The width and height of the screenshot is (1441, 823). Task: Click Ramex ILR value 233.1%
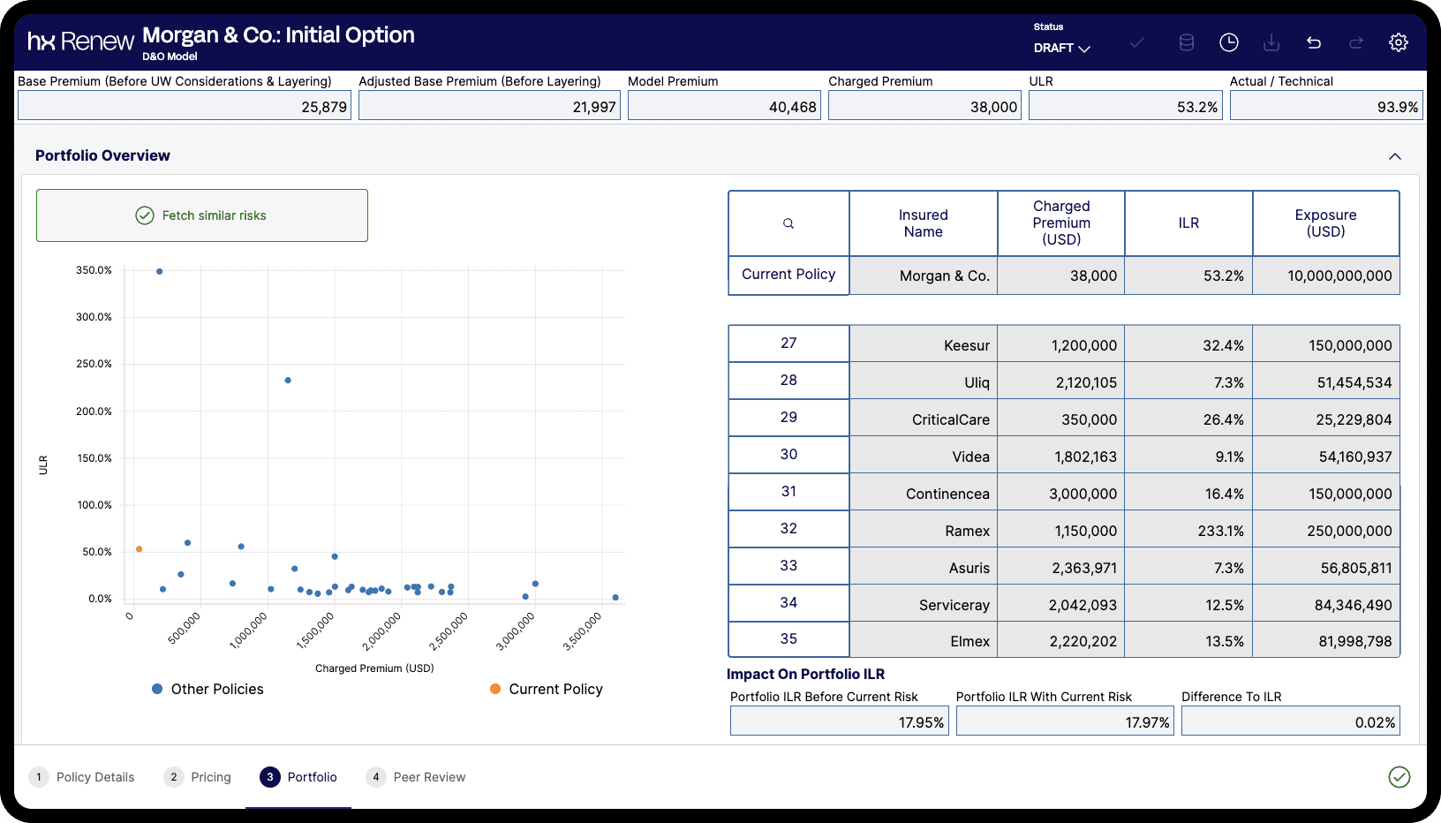pyautogui.click(x=1188, y=531)
